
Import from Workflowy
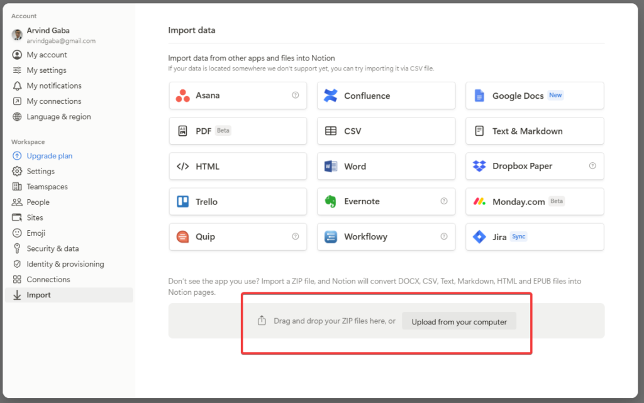(x=386, y=237)
